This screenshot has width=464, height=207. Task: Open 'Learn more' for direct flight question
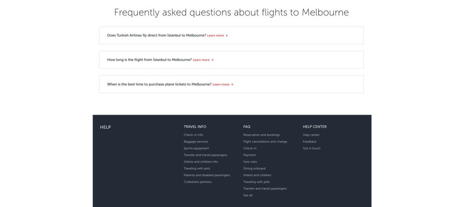pyautogui.click(x=217, y=35)
